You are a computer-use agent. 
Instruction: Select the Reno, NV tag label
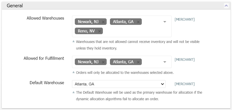tap(86, 31)
